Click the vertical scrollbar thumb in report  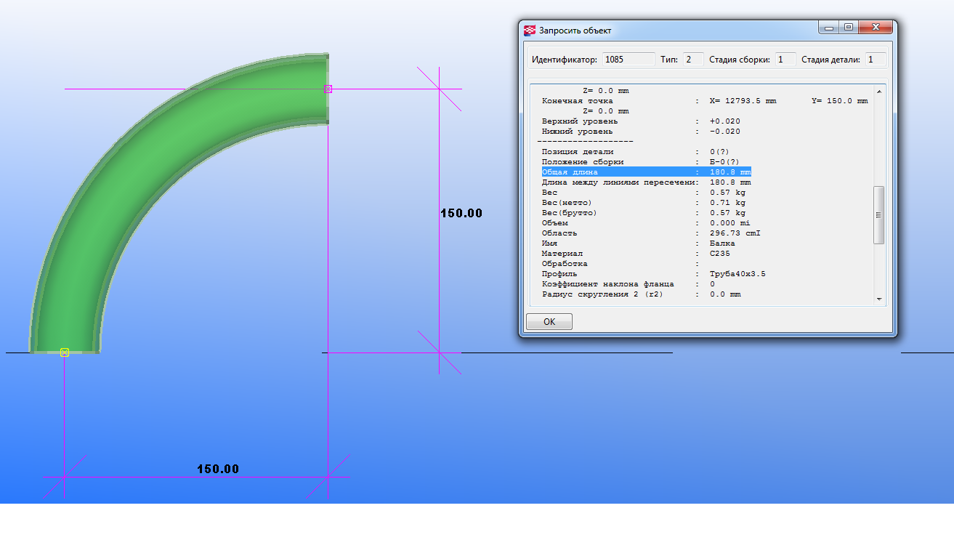(878, 215)
